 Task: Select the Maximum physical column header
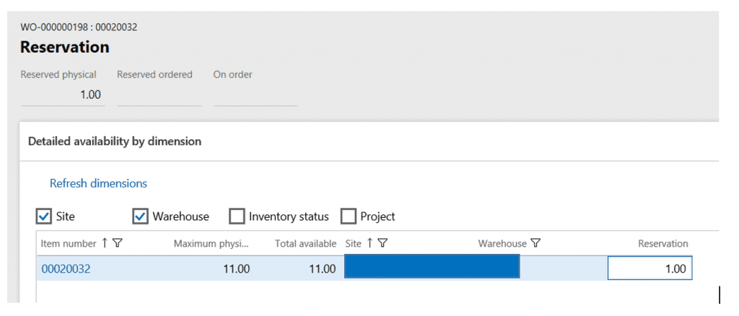[x=211, y=244]
